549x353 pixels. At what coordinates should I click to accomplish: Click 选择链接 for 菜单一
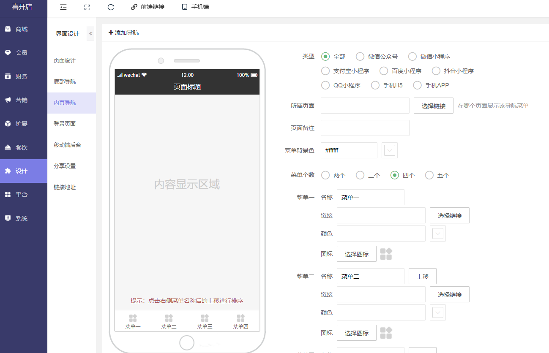[450, 215]
